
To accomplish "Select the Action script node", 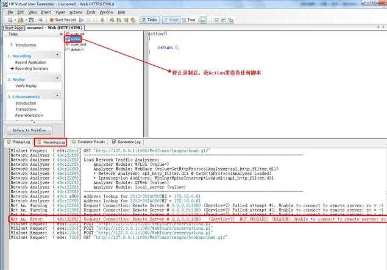I will click(x=73, y=39).
